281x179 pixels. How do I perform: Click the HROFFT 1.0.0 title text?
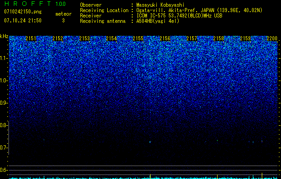pyautogui.click(x=35, y=4)
